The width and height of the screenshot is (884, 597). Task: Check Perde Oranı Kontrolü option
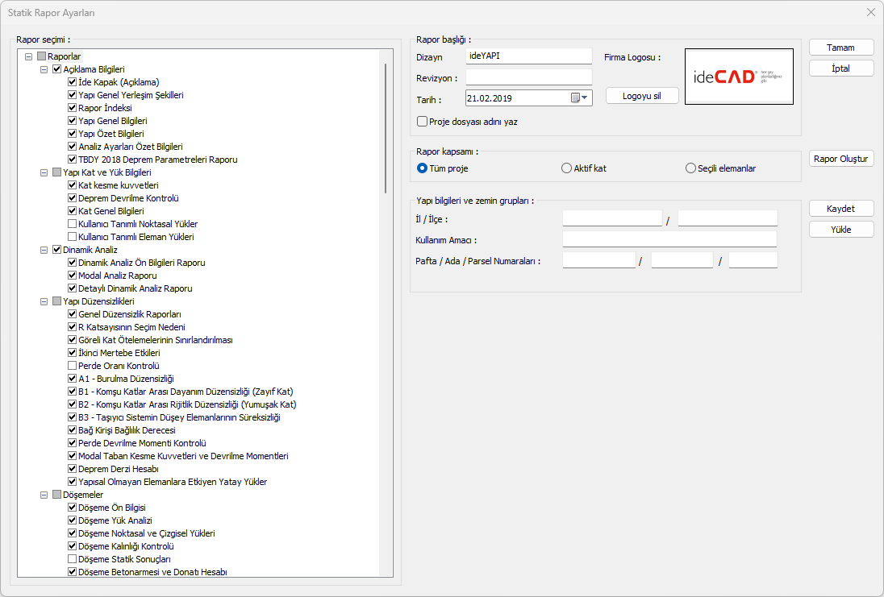(x=73, y=366)
